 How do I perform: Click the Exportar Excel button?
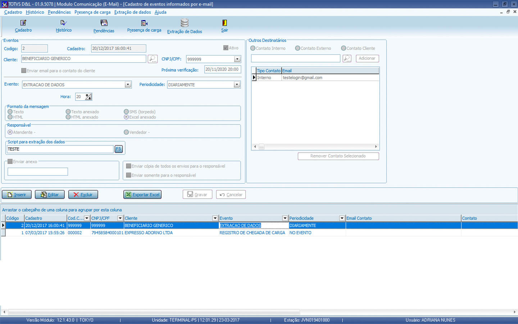(x=142, y=195)
